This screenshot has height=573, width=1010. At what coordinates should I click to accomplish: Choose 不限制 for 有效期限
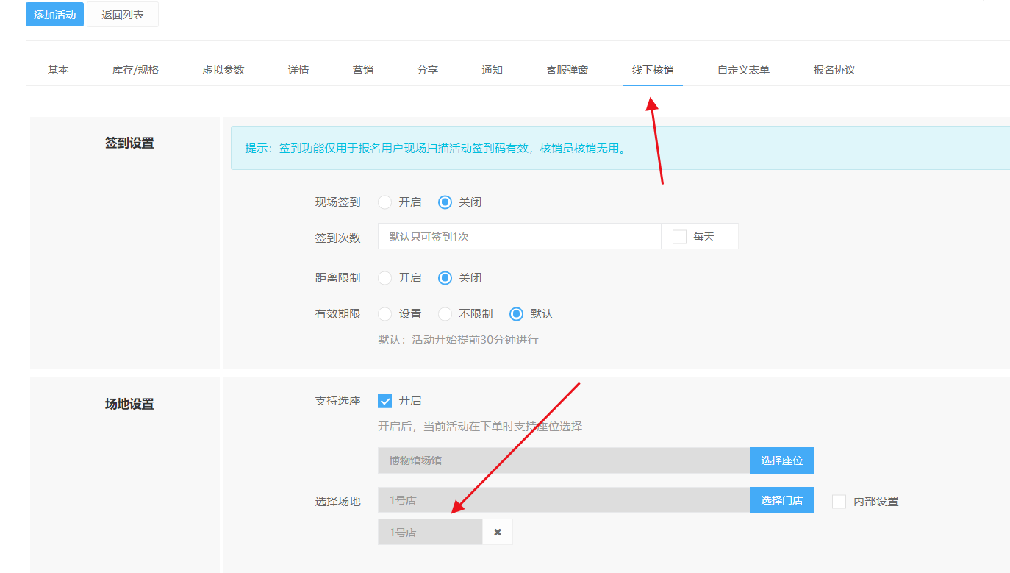[x=445, y=314]
